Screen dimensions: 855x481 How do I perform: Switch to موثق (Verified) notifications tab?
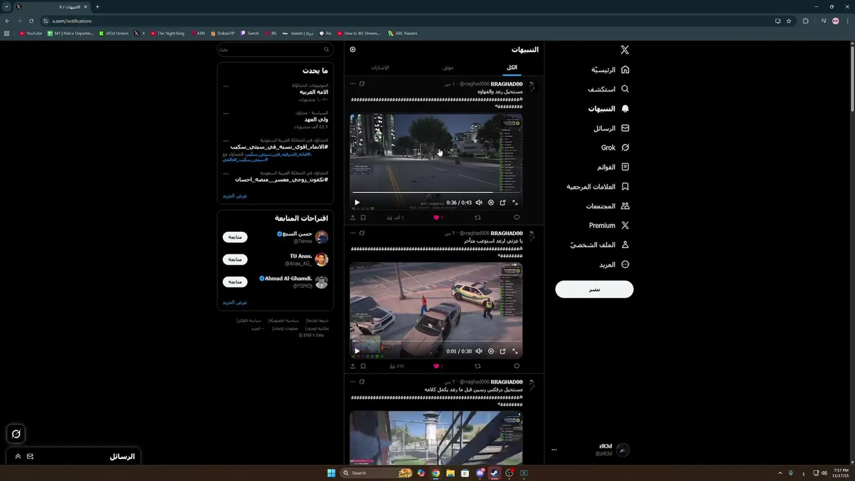pyautogui.click(x=448, y=67)
